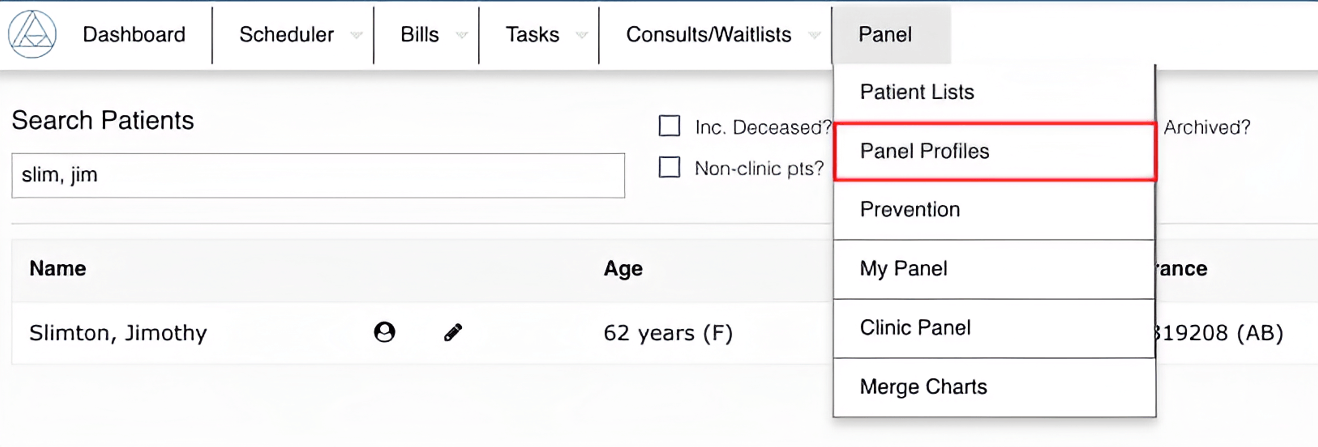
Task: Click Merge Charts
Action: pyautogui.click(x=923, y=386)
